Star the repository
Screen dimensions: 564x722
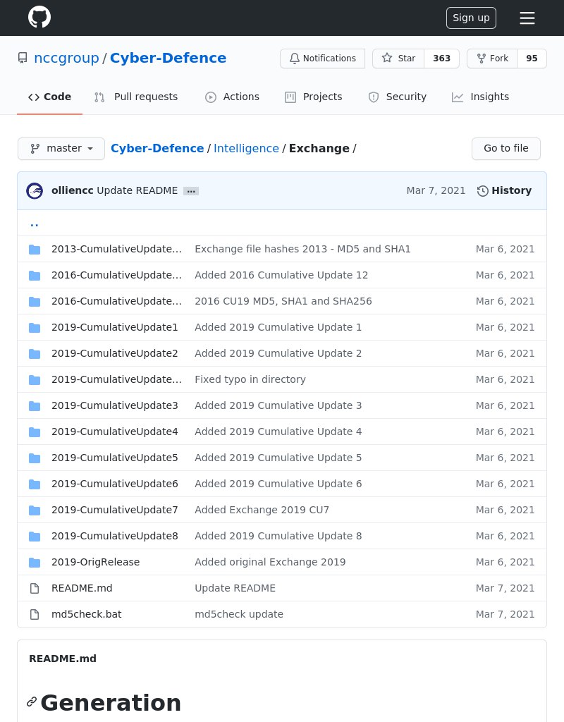(x=398, y=59)
